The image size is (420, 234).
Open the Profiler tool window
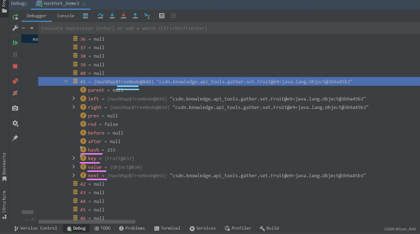(238, 228)
